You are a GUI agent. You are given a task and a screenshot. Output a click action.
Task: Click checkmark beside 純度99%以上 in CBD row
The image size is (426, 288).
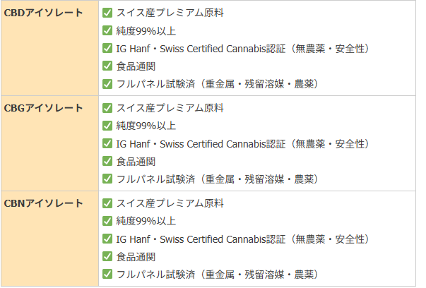pos(107,31)
